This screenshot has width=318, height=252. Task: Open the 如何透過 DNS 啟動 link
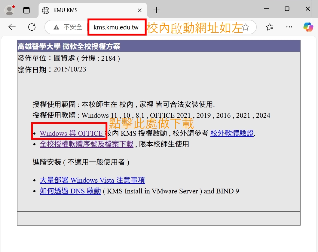[x=70, y=191]
